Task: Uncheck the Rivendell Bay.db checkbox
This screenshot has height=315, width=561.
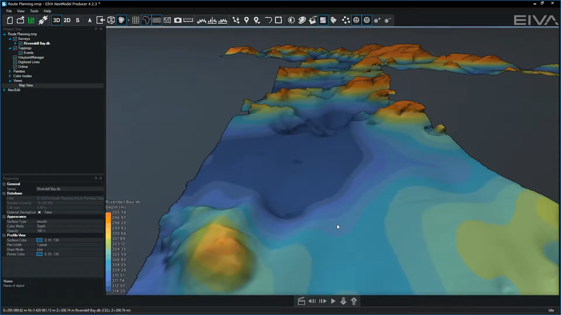Action: tap(20, 43)
